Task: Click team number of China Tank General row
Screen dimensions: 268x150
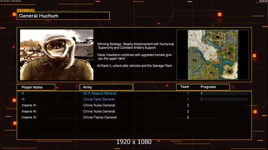Action: (188, 99)
